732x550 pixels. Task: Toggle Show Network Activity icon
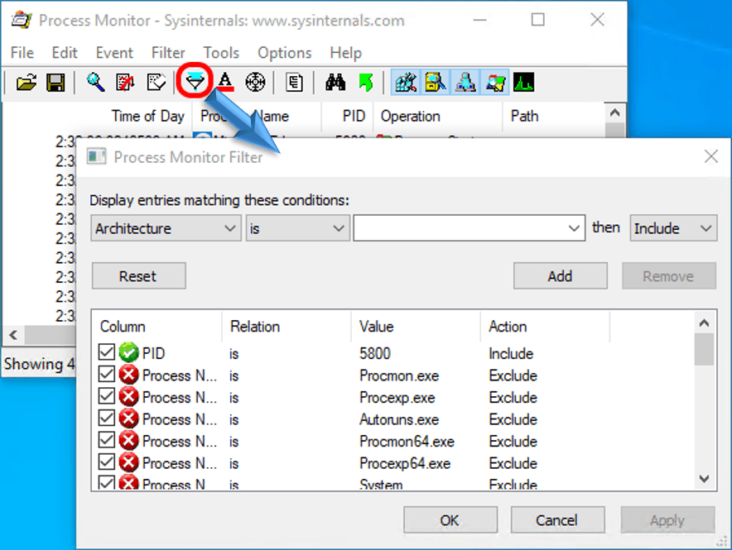(465, 83)
